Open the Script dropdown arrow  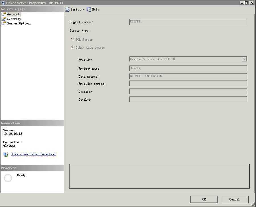[x=84, y=9]
